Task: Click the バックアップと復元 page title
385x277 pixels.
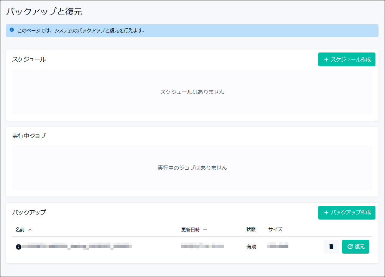Action: [44, 12]
